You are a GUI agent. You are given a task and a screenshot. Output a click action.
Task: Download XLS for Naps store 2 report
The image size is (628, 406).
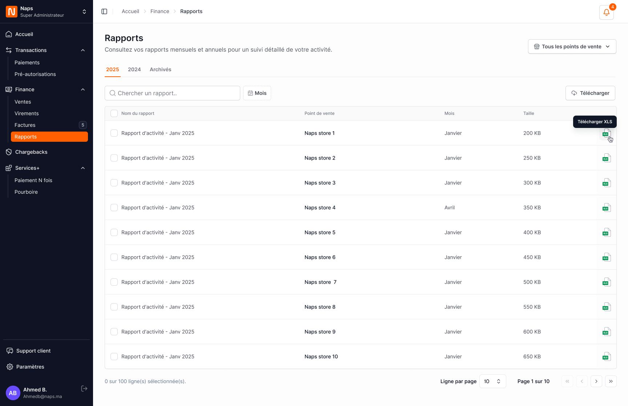coord(607,158)
